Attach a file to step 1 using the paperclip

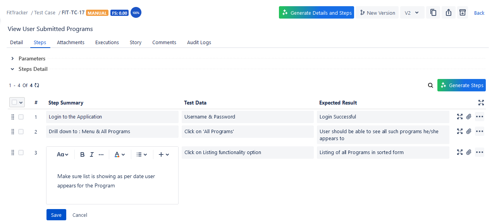tap(469, 116)
